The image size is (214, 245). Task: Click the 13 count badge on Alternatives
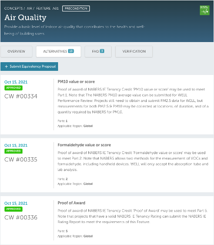71,51
